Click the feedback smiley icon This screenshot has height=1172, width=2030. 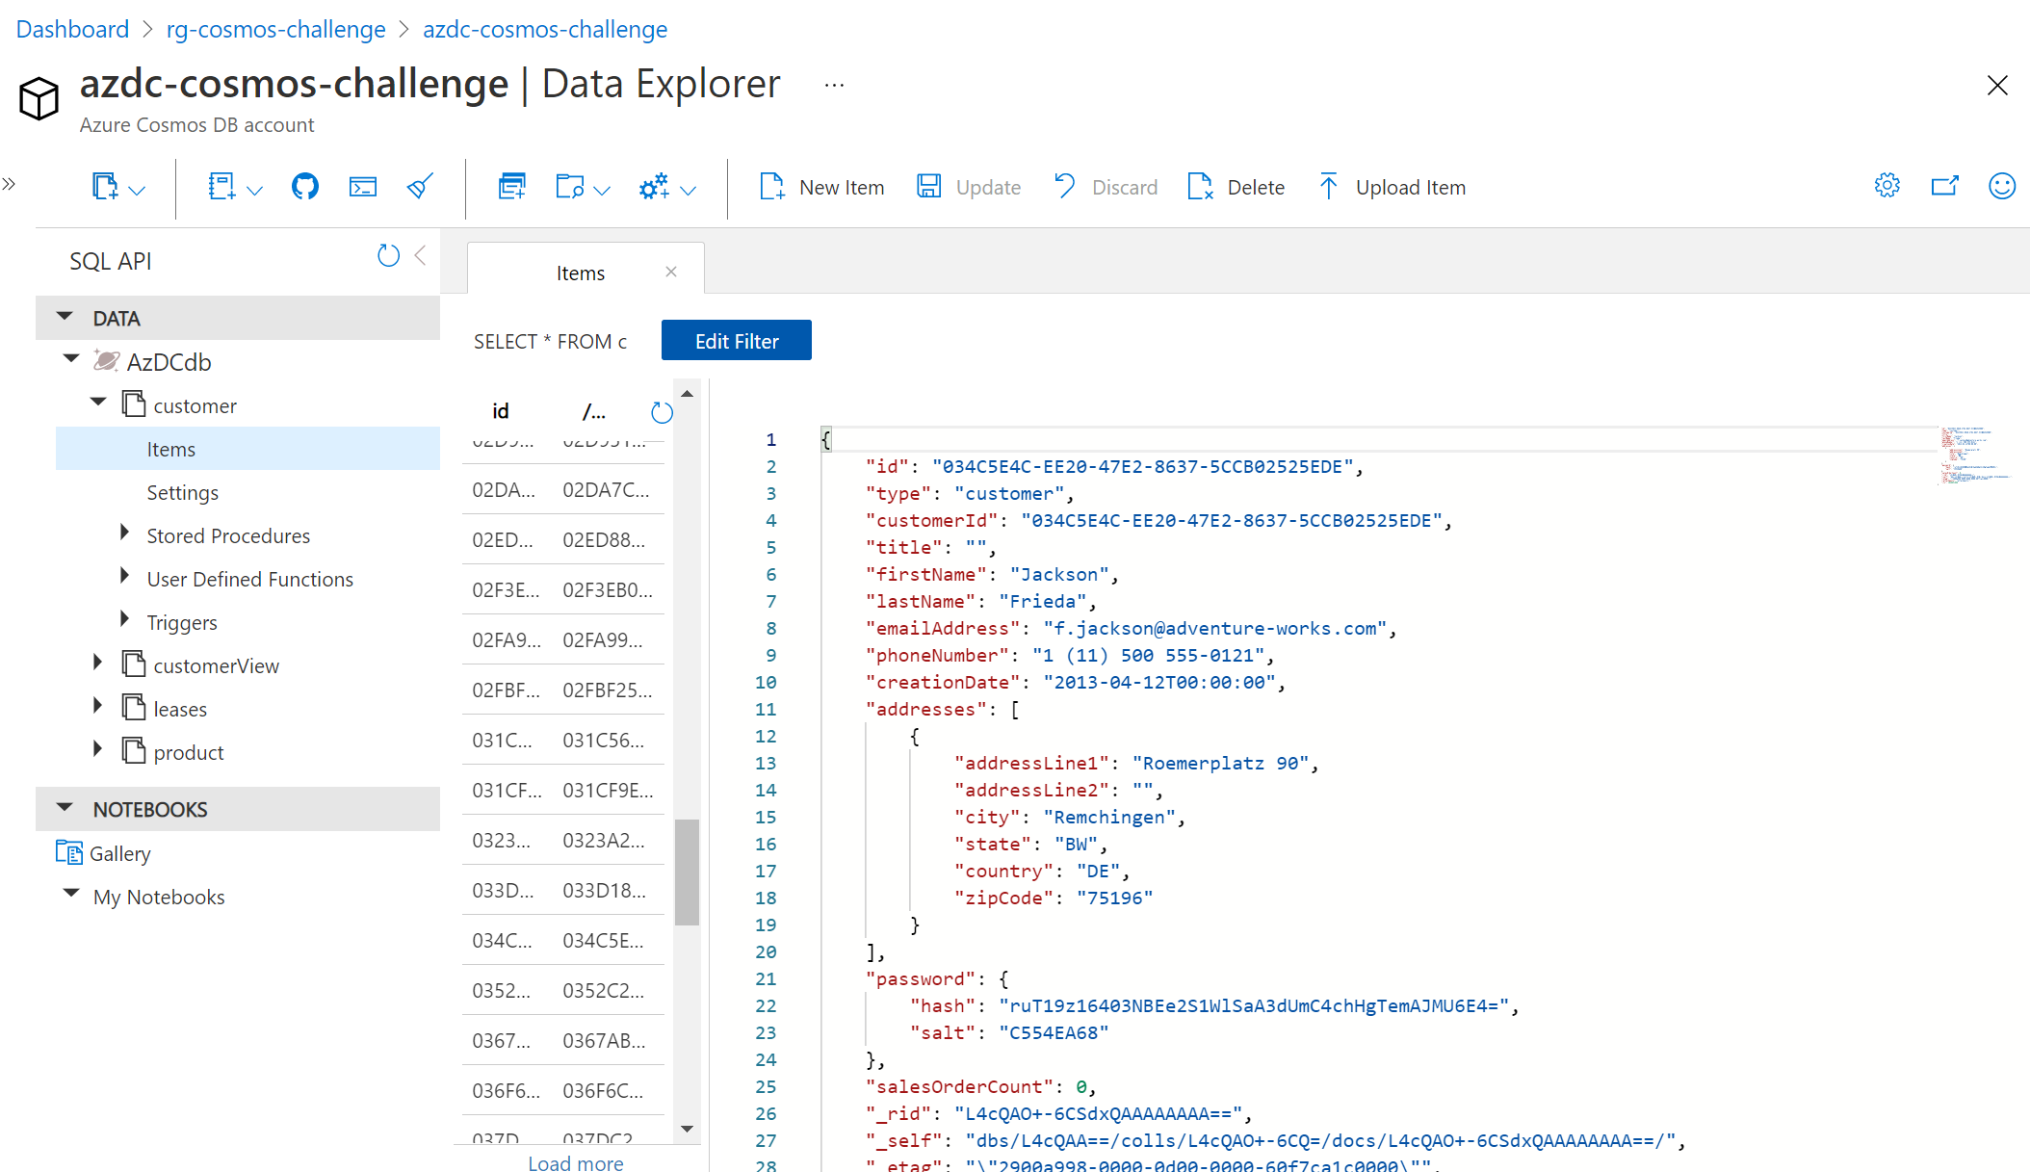(2001, 186)
